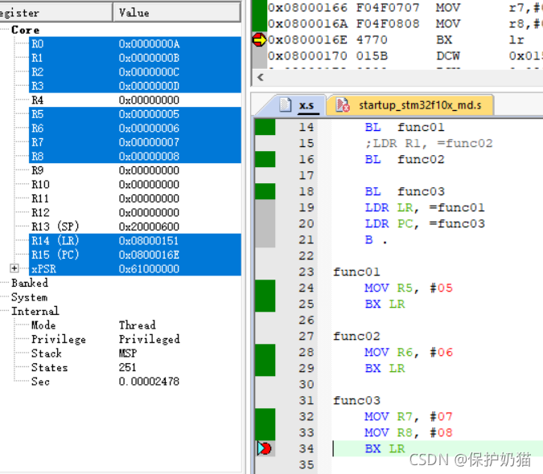Select the R10 register row
Image resolution: width=543 pixels, height=474 pixels.
[135, 185]
